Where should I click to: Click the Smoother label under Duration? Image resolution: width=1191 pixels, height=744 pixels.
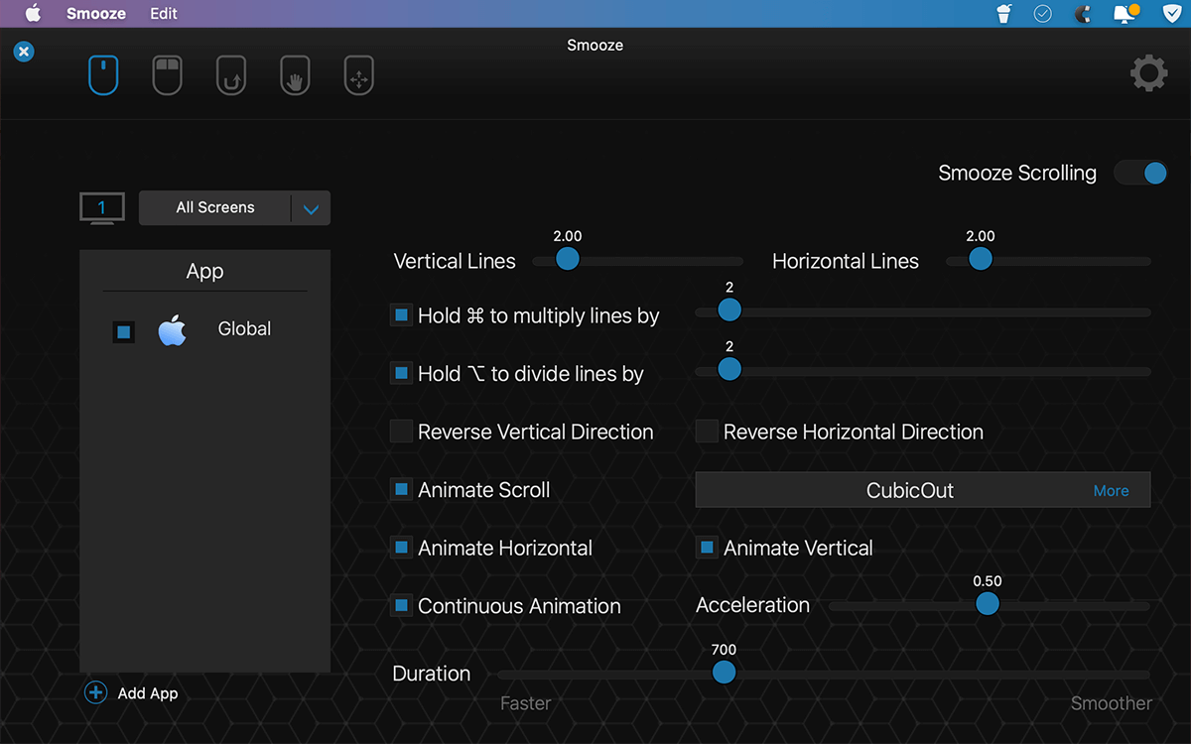pos(1112,703)
